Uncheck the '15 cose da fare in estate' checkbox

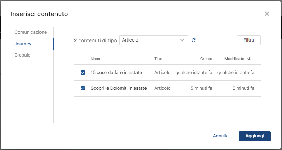click(x=83, y=73)
